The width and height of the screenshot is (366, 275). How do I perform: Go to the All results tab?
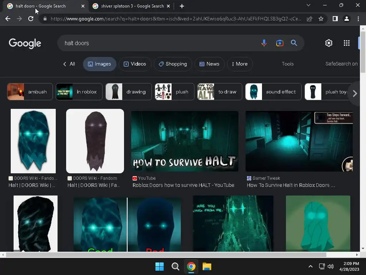tap(69, 64)
